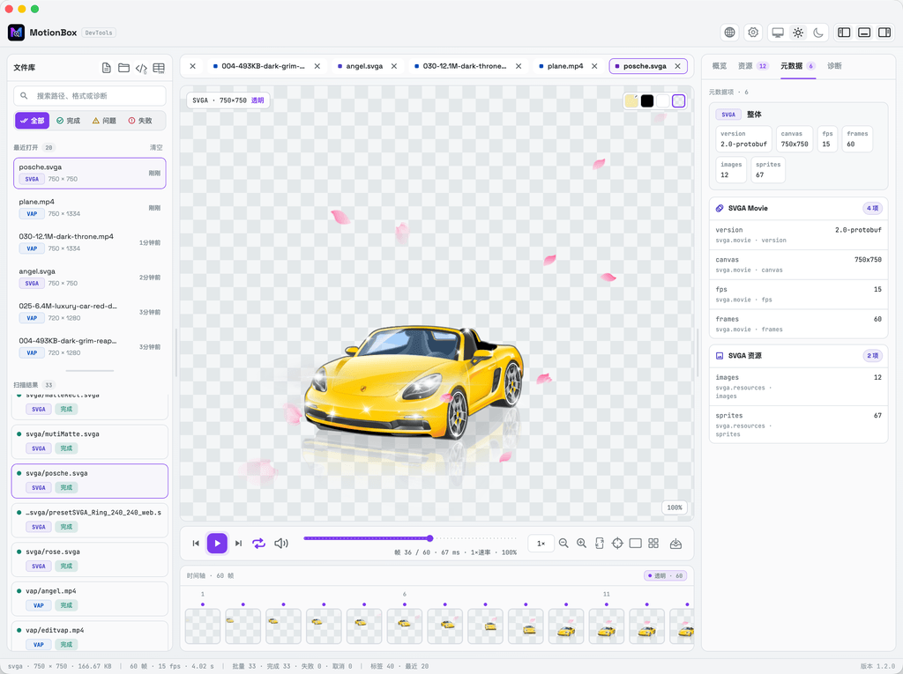Click the code icon in 文件库 header
The image size is (903, 674).
[141, 68]
